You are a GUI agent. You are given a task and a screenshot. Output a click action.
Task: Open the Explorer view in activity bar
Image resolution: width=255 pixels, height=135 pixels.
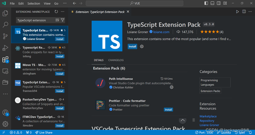click(5, 13)
